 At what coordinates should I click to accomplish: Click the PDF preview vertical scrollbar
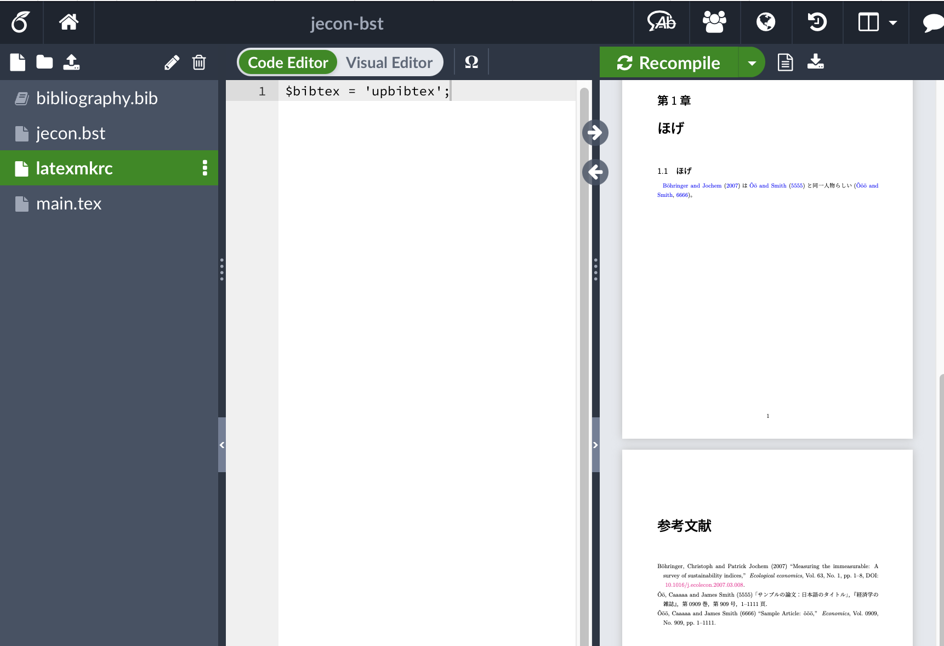pos(941,510)
